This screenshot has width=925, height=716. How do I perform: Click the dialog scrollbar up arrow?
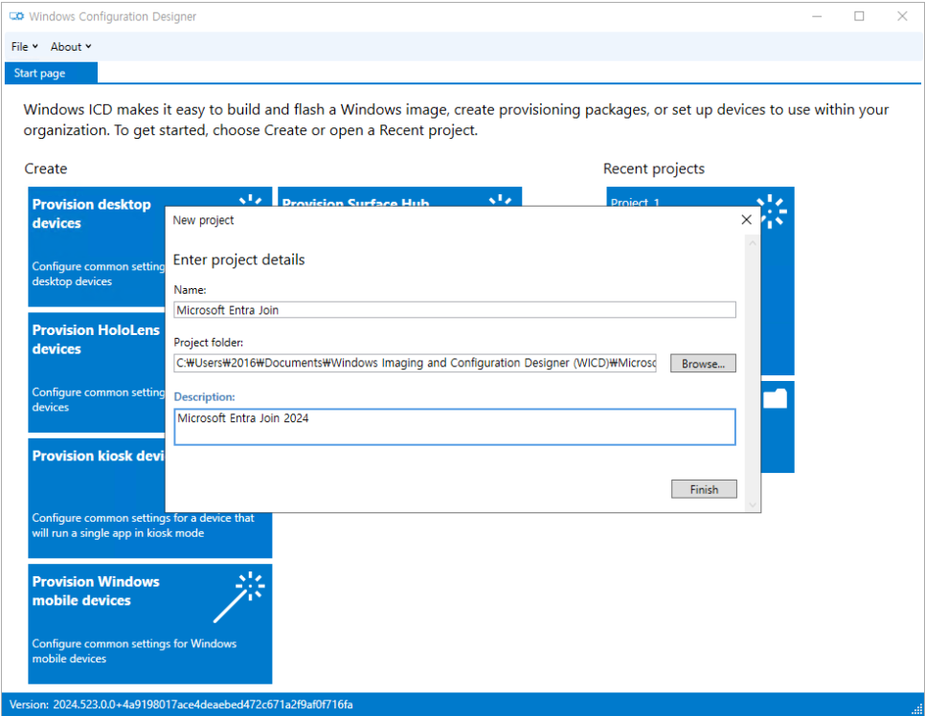752,243
